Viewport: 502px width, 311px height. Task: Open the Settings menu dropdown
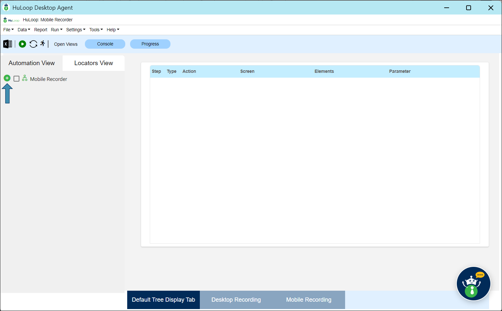pos(76,30)
